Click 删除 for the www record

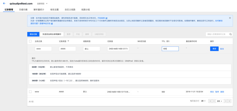coord(222,92)
